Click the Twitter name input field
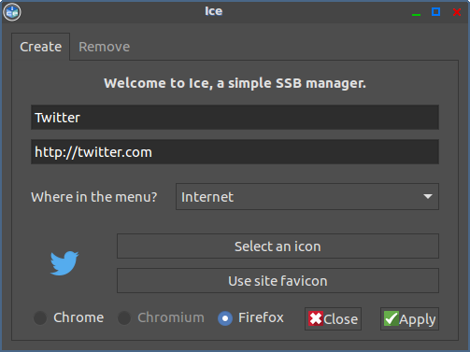 coord(235,118)
